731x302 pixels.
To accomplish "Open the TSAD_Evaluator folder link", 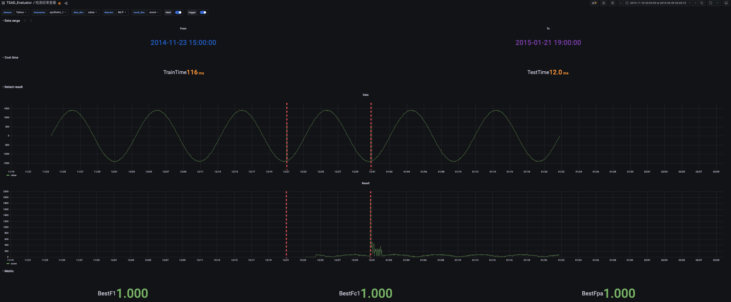I will [x=19, y=3].
